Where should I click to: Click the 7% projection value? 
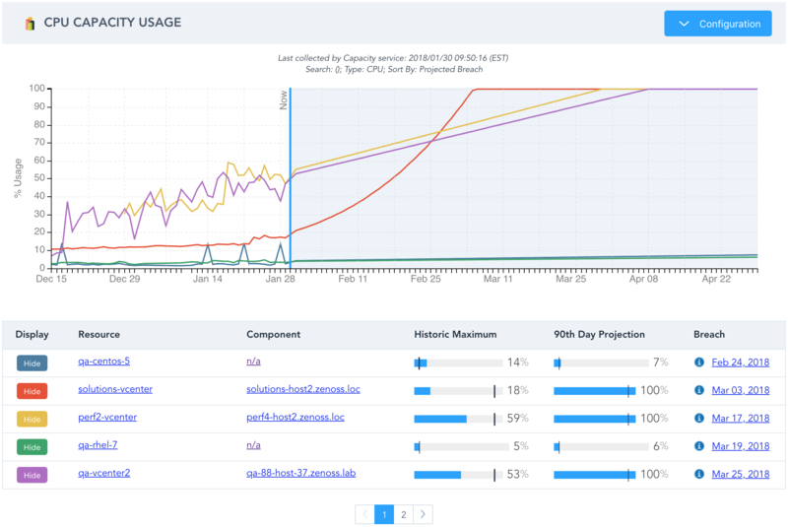tap(661, 362)
